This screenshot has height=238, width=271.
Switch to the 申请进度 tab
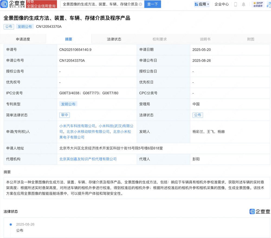23,39
